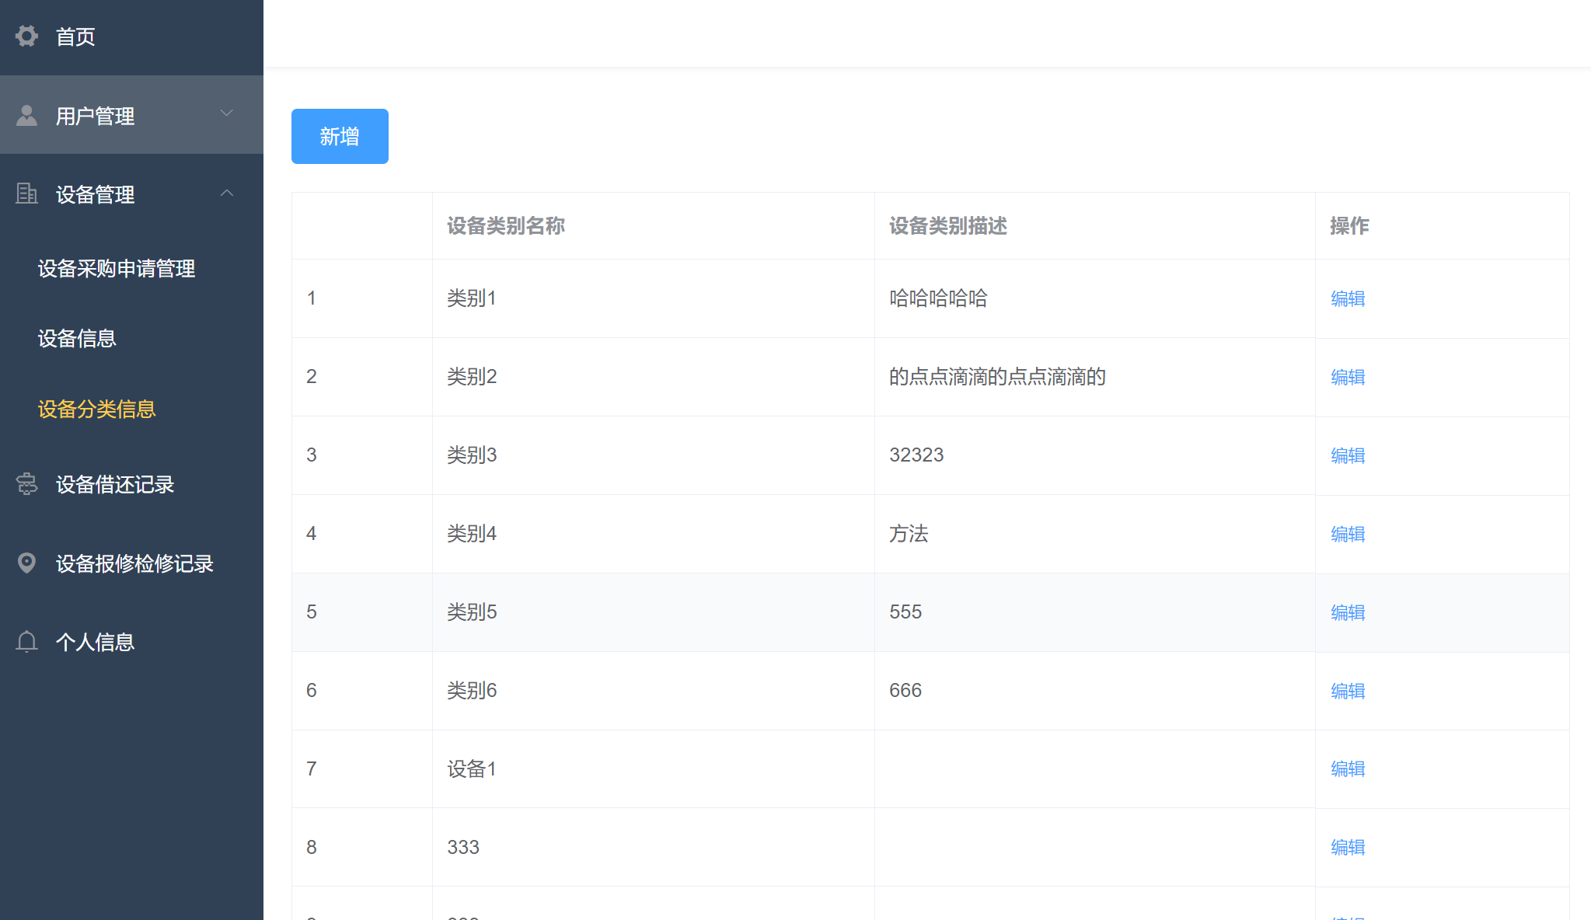Open the 个人信息 sidebar entry
Viewport: 1591px width, 920px height.
click(x=94, y=641)
